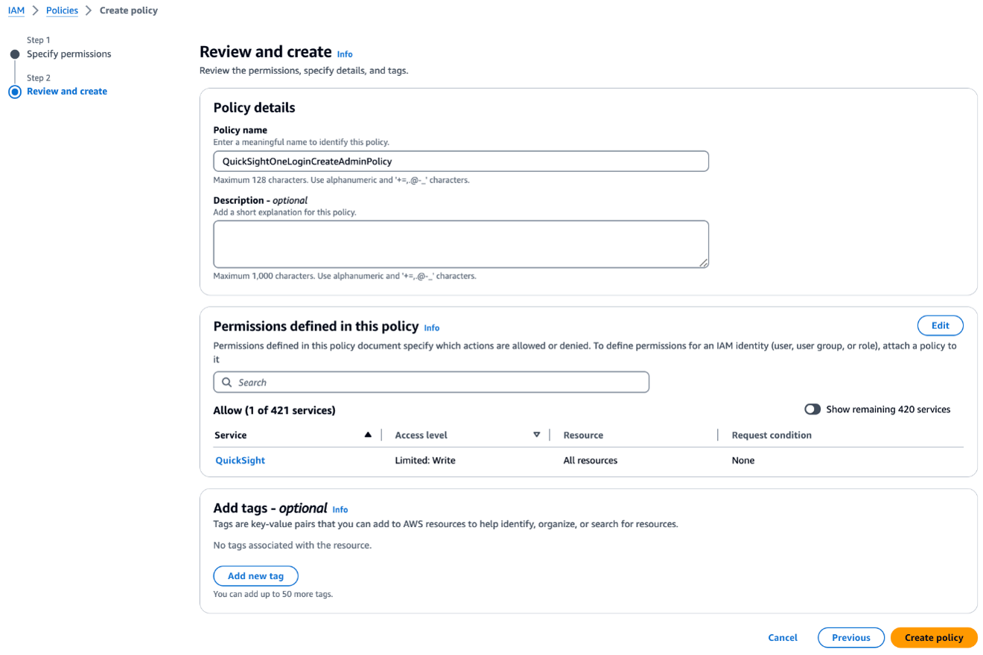Click the Edit permissions button
983x655 pixels.
[941, 325]
